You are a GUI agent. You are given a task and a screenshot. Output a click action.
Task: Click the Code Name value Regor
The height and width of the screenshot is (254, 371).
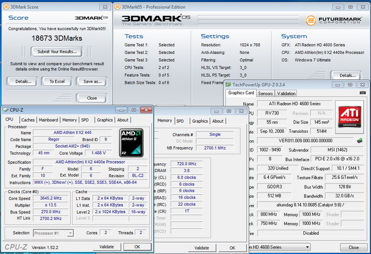point(54,139)
